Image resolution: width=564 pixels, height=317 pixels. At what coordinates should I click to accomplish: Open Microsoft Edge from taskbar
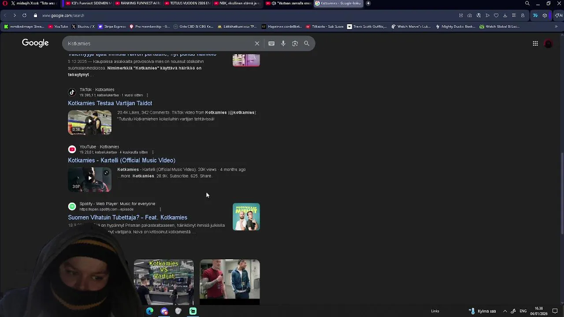coord(150,311)
